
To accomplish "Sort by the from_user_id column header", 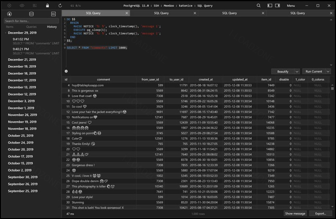I will click(150, 79).
